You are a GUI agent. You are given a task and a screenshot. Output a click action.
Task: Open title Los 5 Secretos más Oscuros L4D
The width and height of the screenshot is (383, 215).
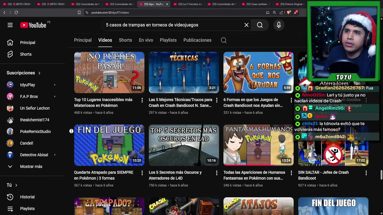click(175, 176)
